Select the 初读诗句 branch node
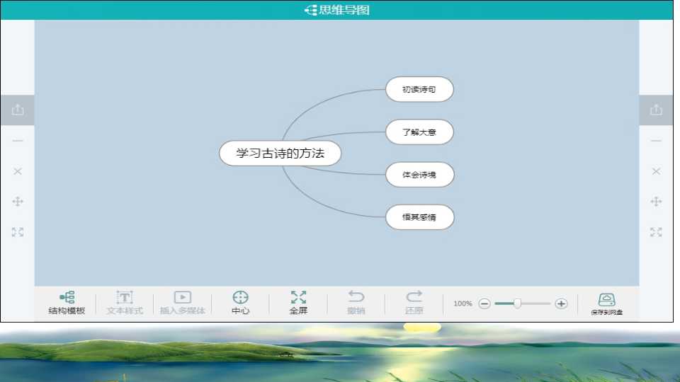 click(419, 89)
